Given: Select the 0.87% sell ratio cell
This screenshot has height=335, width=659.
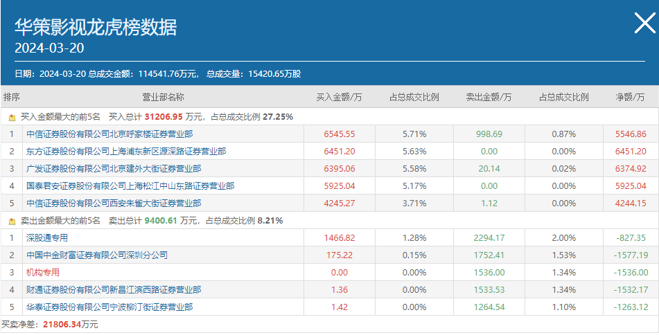Looking at the screenshot, I should click(x=563, y=134).
